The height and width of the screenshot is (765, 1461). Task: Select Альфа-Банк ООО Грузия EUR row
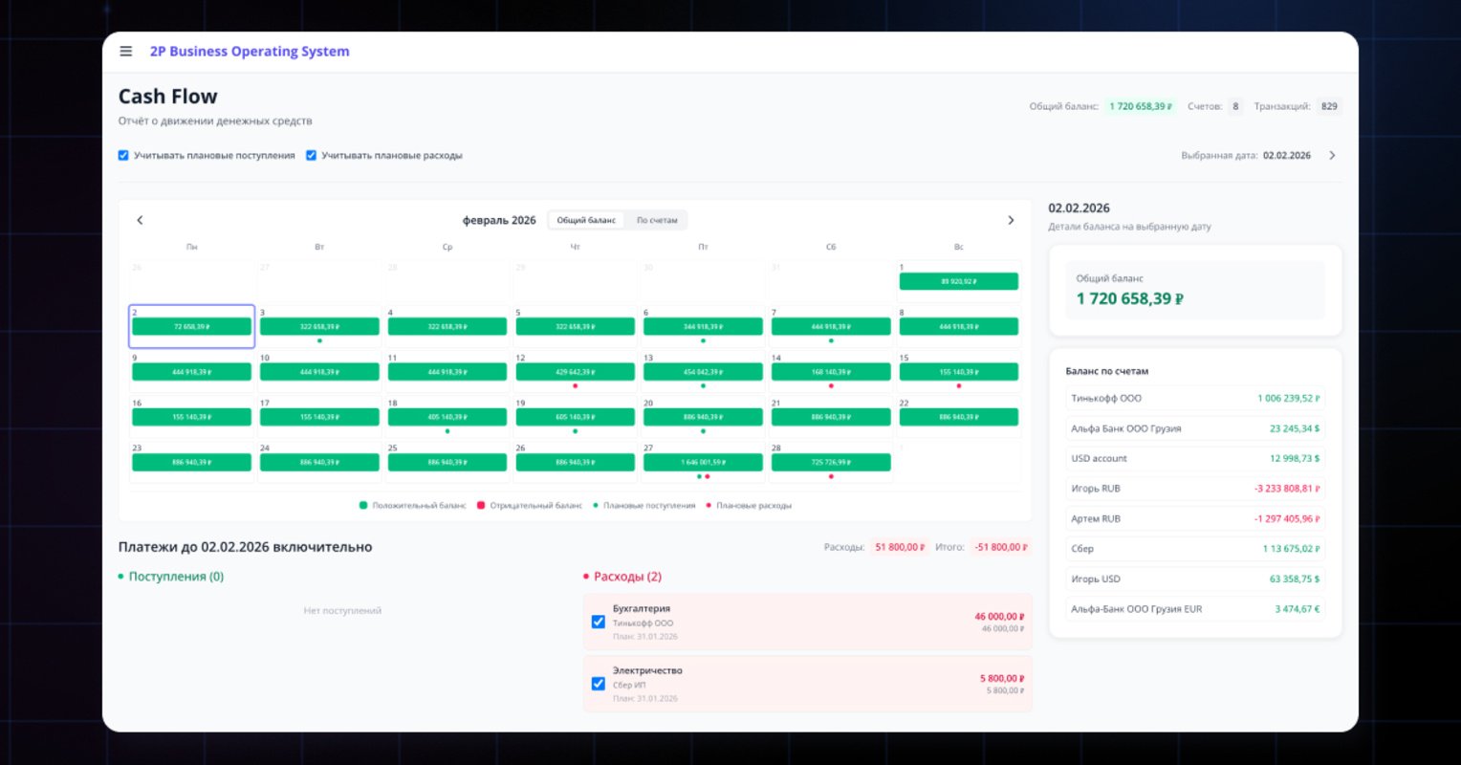click(1195, 609)
